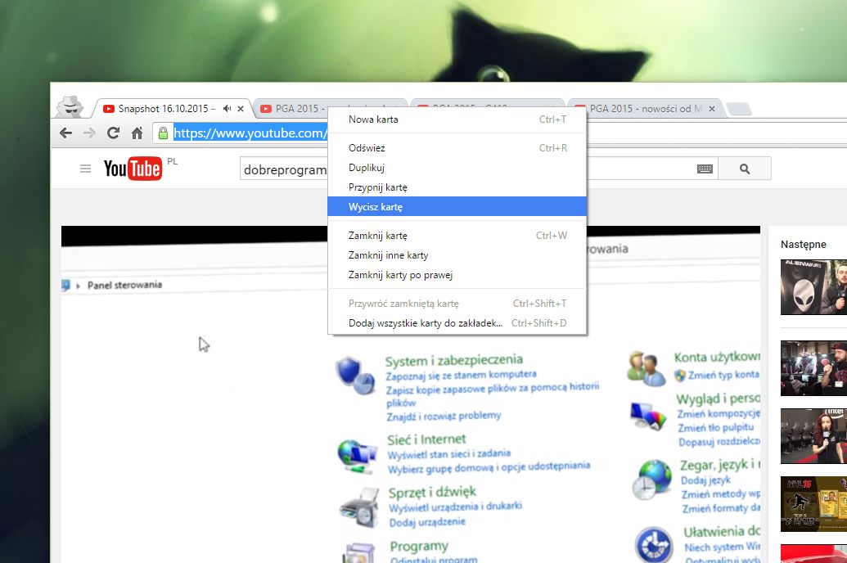Click Dodaj język link
The height and width of the screenshot is (563, 847).
(705, 480)
